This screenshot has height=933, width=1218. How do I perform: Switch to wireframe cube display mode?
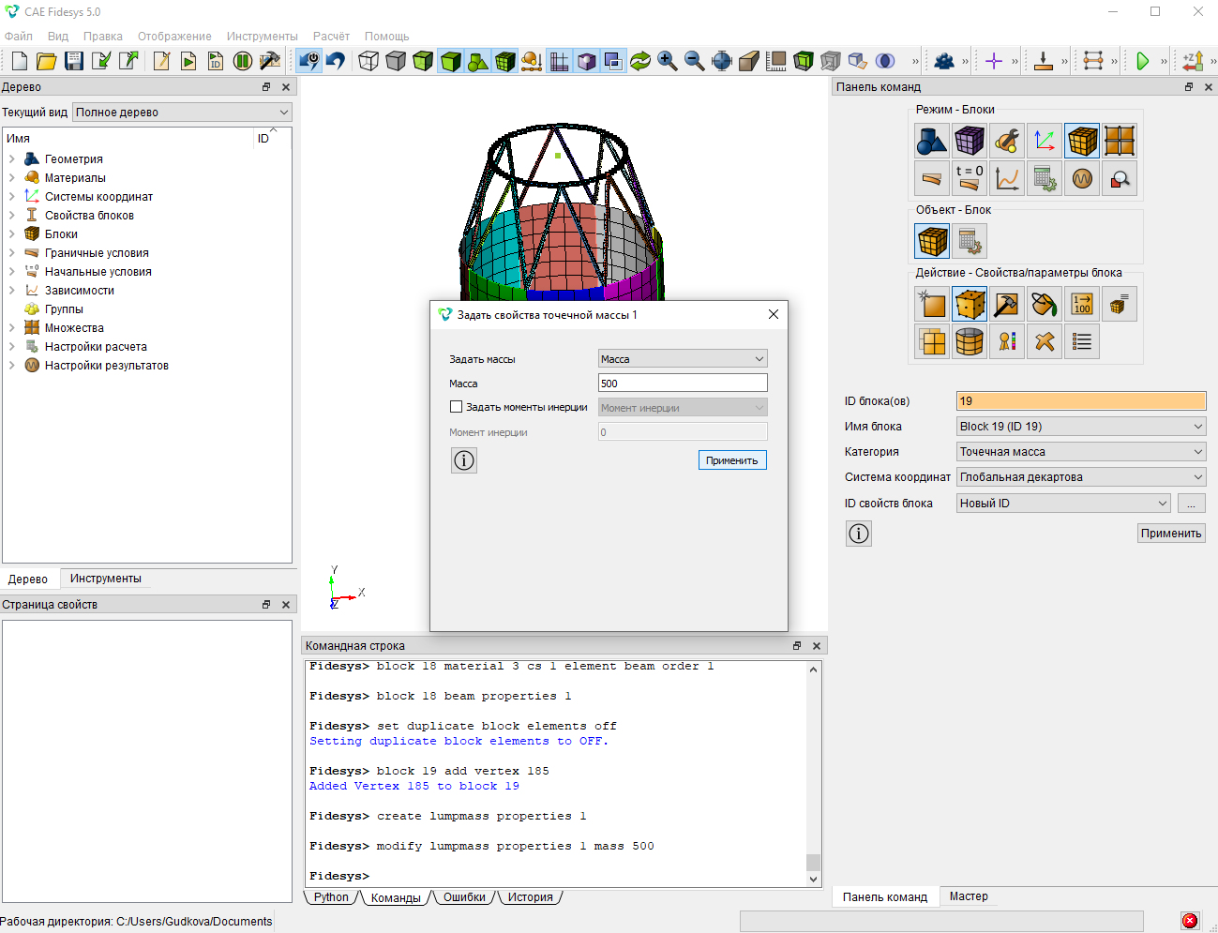pyautogui.click(x=368, y=61)
